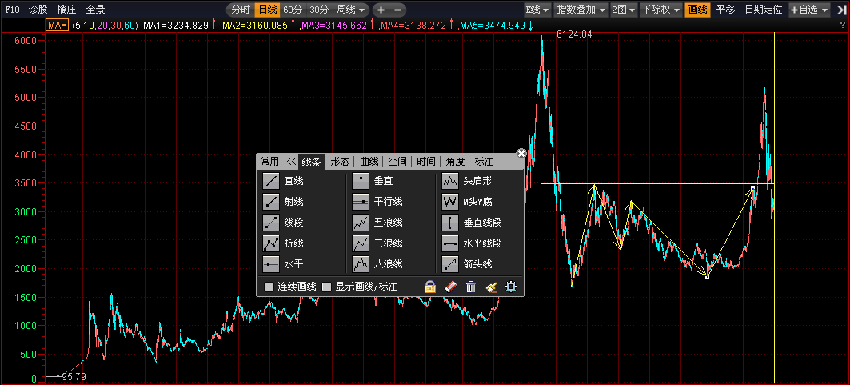Image resolution: width=850 pixels, height=385 pixels.
Task: Click the skip-to-end arrow icon at top right
Action: pyautogui.click(x=840, y=10)
